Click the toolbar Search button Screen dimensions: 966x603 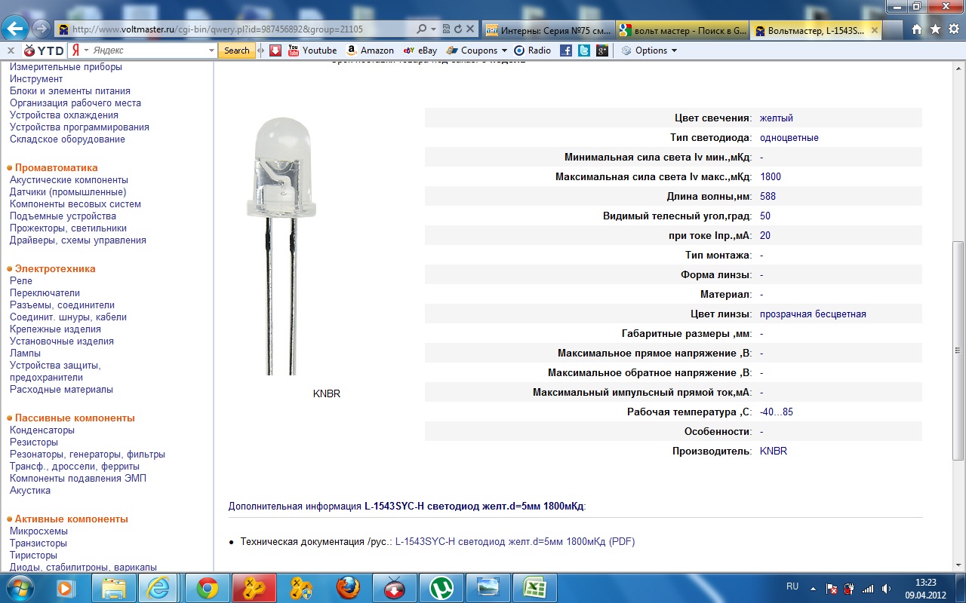[x=236, y=51]
